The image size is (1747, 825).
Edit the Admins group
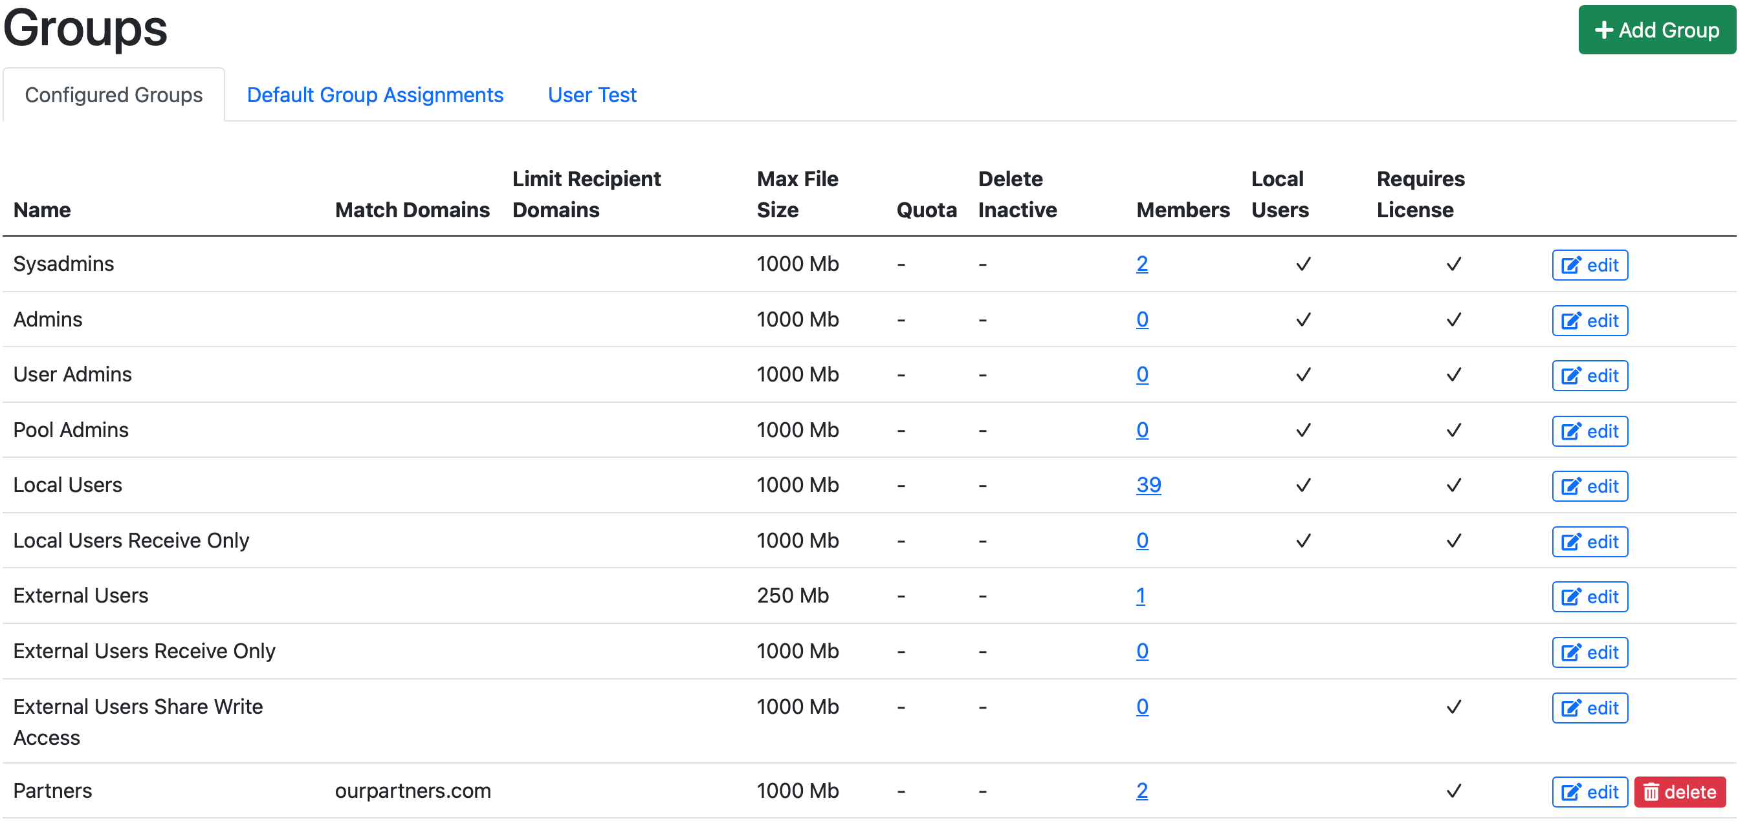tap(1590, 320)
